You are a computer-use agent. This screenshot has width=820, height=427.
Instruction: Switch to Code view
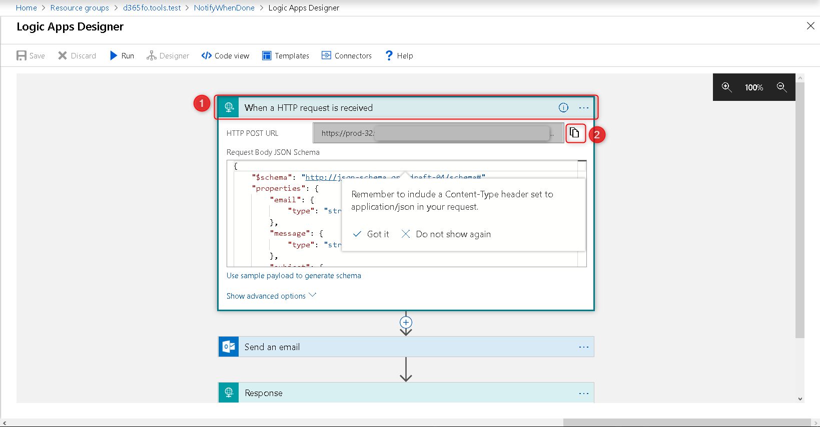point(225,56)
